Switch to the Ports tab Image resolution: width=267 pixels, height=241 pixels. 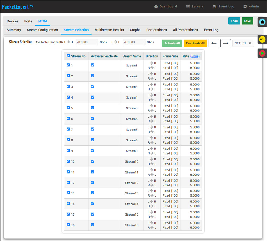[x=28, y=21]
